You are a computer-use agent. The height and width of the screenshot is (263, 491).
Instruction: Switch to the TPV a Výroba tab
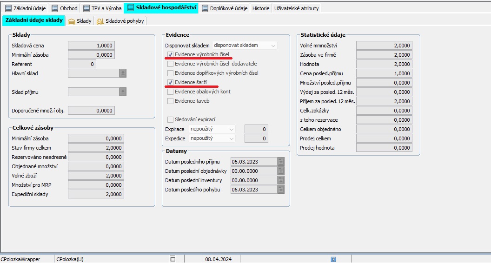[x=103, y=8]
